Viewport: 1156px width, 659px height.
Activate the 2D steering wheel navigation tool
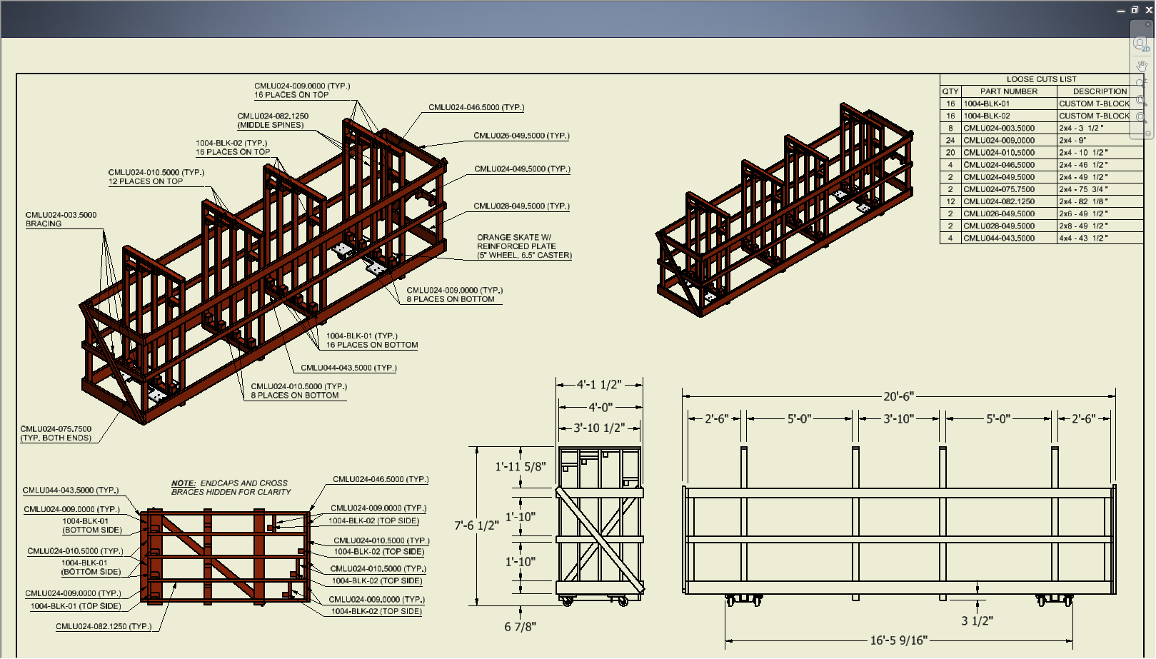click(x=1140, y=43)
